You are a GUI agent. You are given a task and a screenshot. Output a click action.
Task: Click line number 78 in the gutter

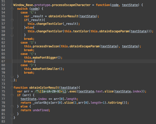tap(3, 103)
